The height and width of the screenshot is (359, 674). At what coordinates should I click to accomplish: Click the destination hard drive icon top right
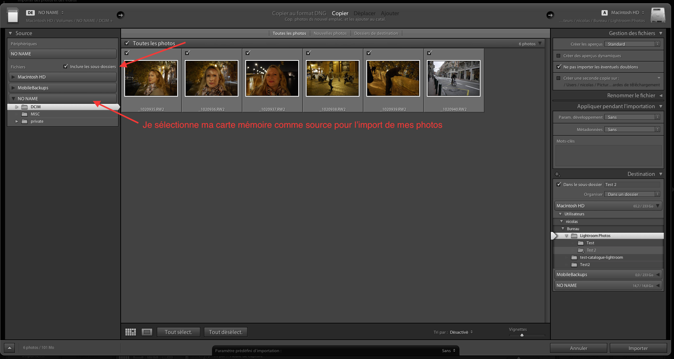coord(658,15)
